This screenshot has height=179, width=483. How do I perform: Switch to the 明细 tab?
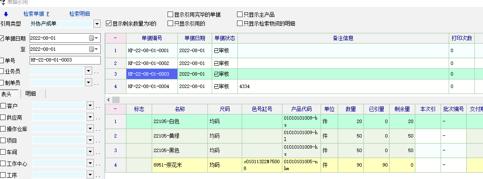point(30,94)
